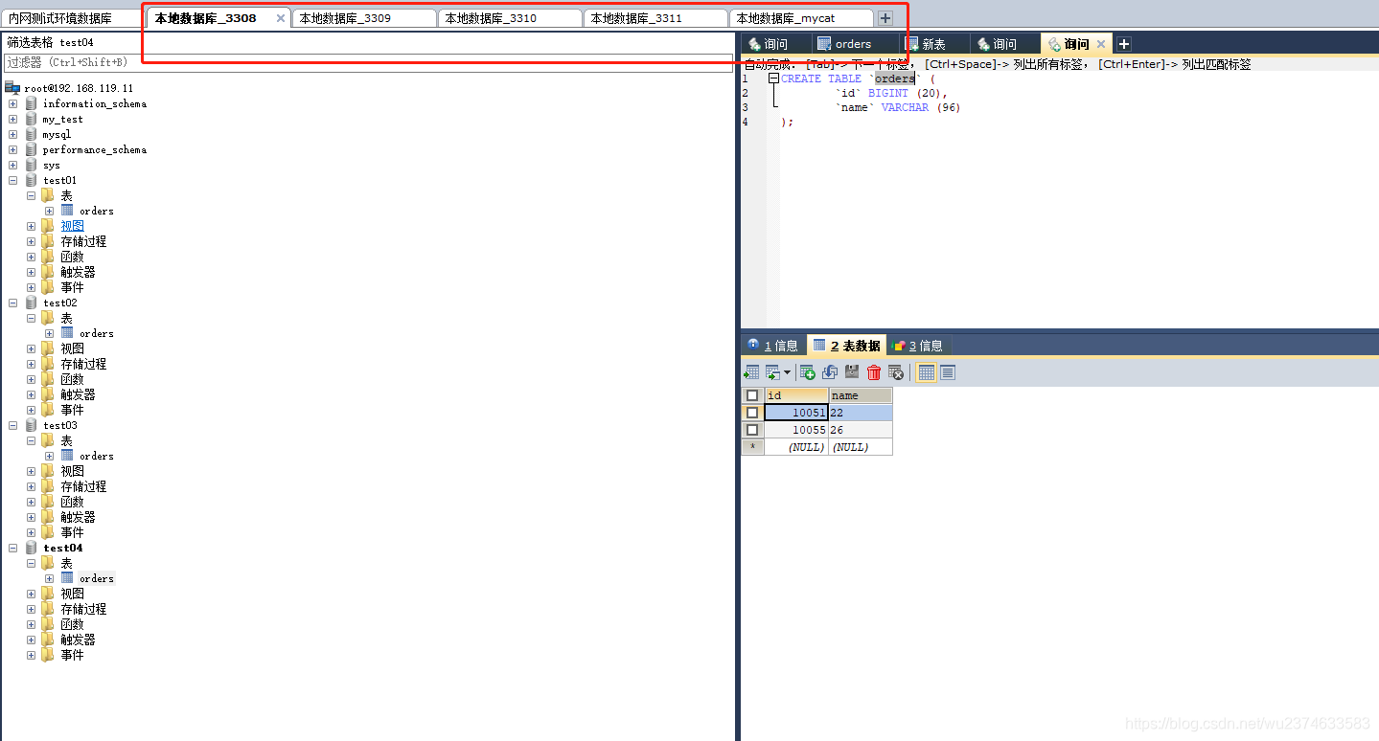Select the 2 表数据 result tab

coord(846,346)
